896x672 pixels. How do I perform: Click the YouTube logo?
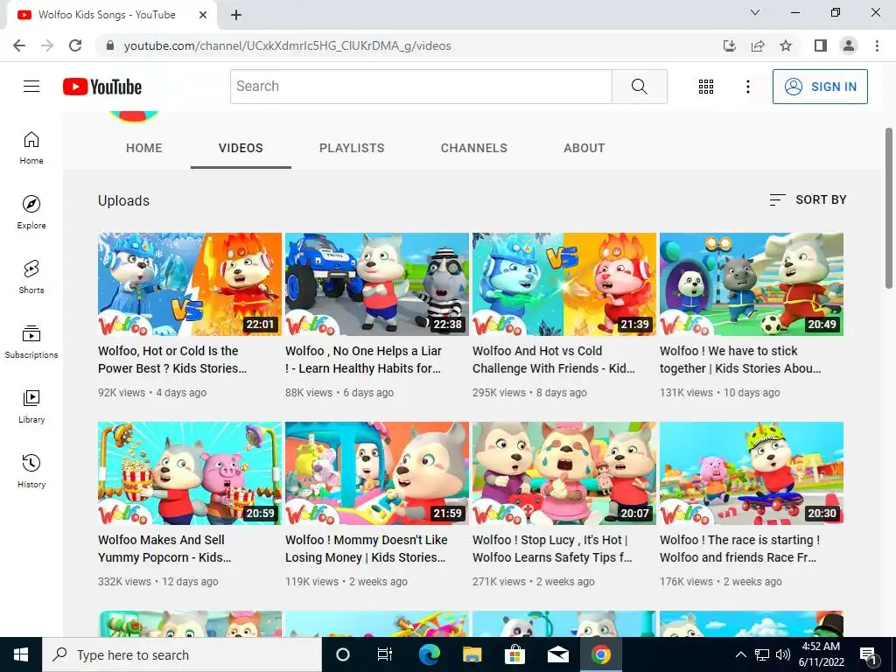102,87
